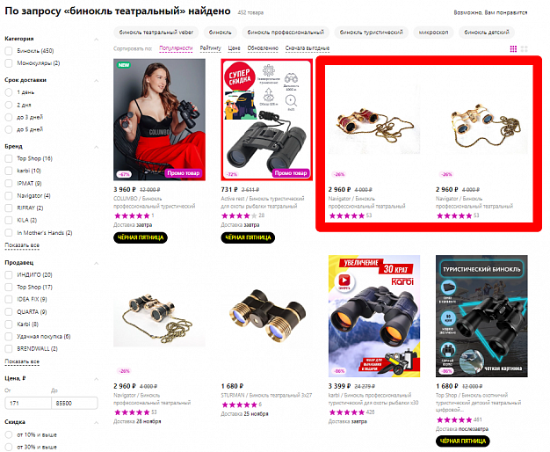Click the minimum price field showing 171

28,403
